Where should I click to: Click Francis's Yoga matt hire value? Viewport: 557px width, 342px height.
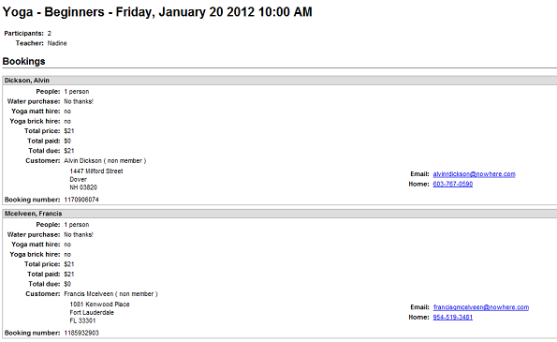pos(67,245)
